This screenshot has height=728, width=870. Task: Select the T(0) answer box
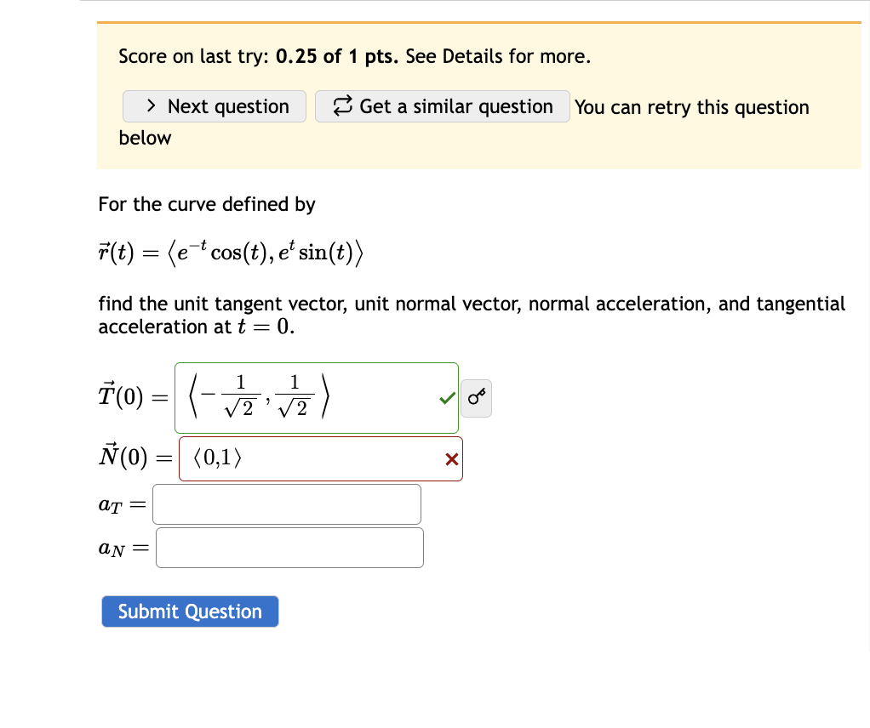coord(317,396)
